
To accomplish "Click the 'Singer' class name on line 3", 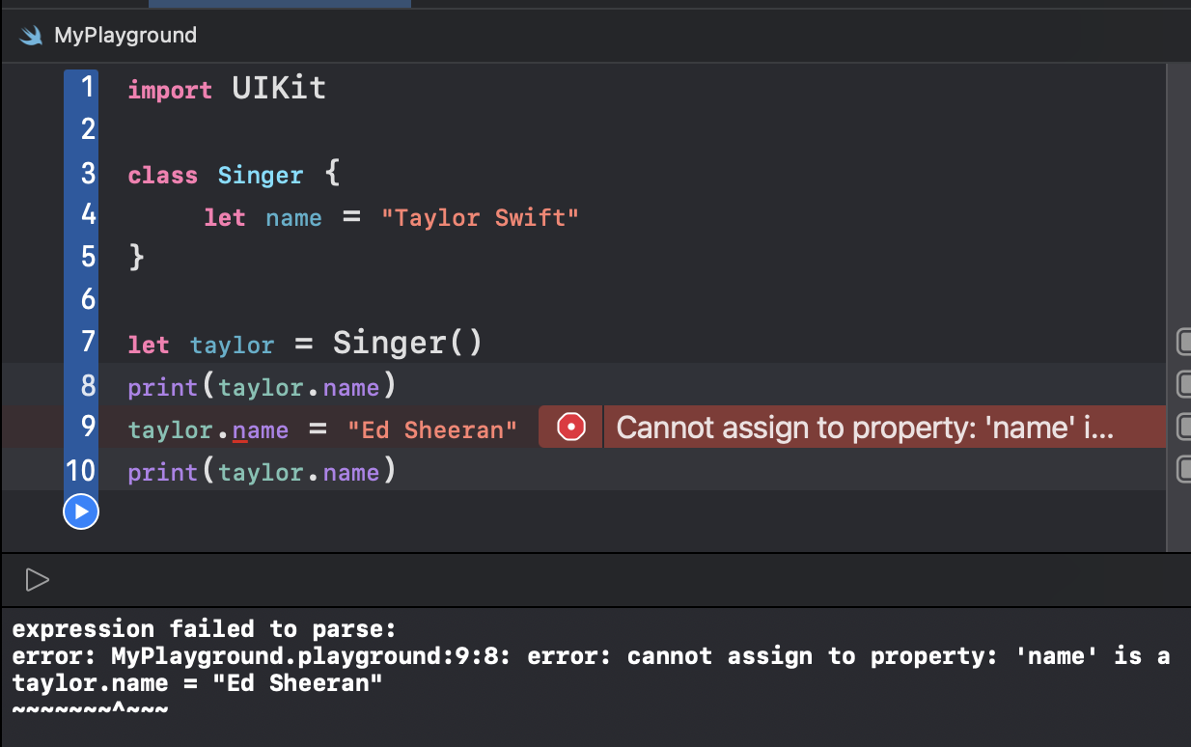I will (261, 176).
